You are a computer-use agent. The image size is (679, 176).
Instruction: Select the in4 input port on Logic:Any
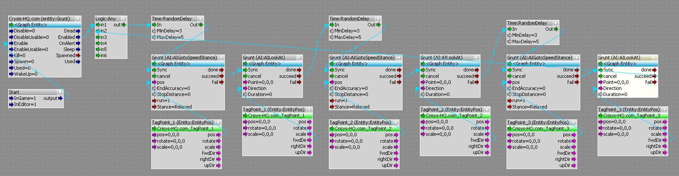tap(98, 44)
